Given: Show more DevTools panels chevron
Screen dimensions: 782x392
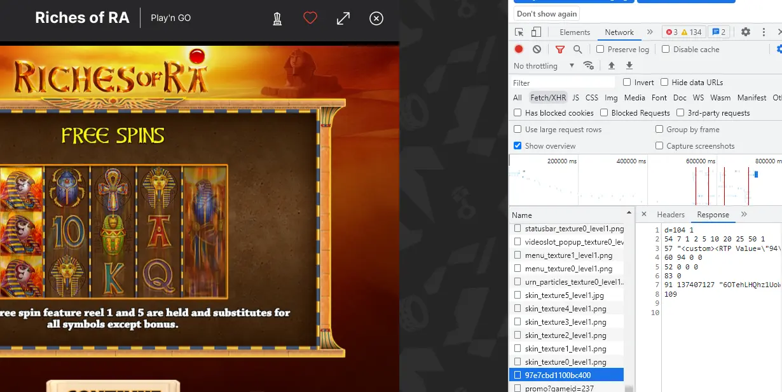Looking at the screenshot, I should (x=650, y=32).
